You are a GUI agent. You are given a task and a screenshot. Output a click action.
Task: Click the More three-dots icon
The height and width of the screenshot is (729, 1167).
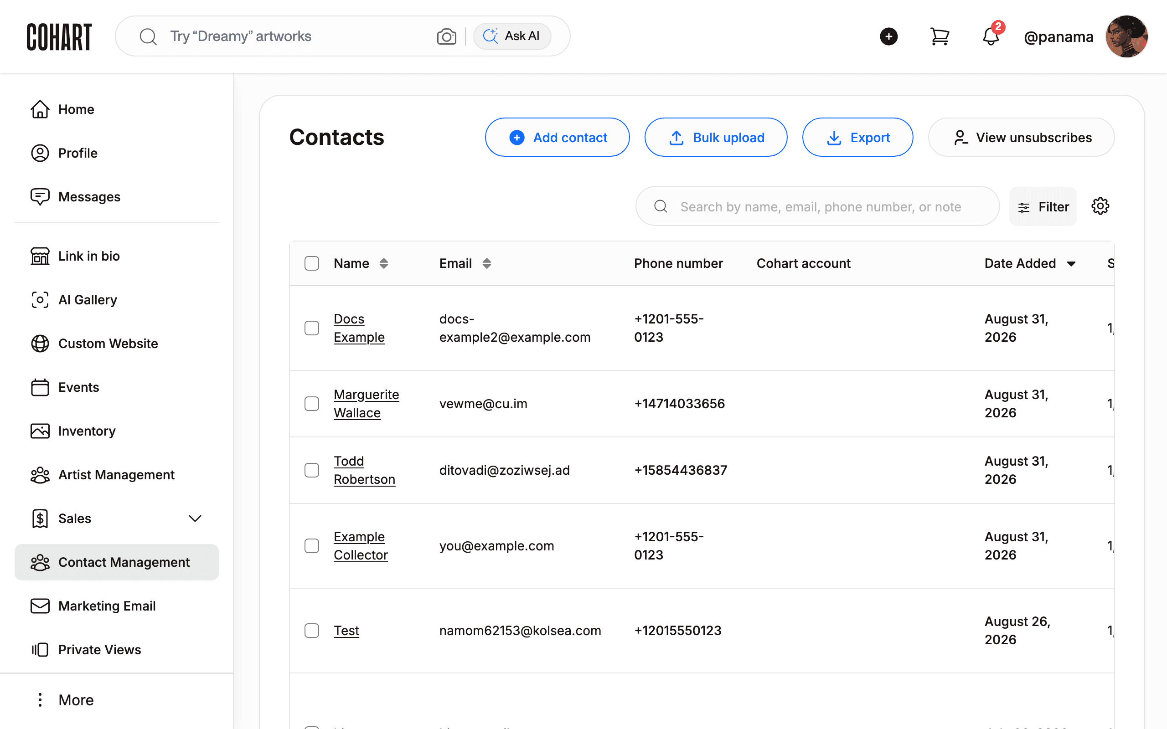40,700
